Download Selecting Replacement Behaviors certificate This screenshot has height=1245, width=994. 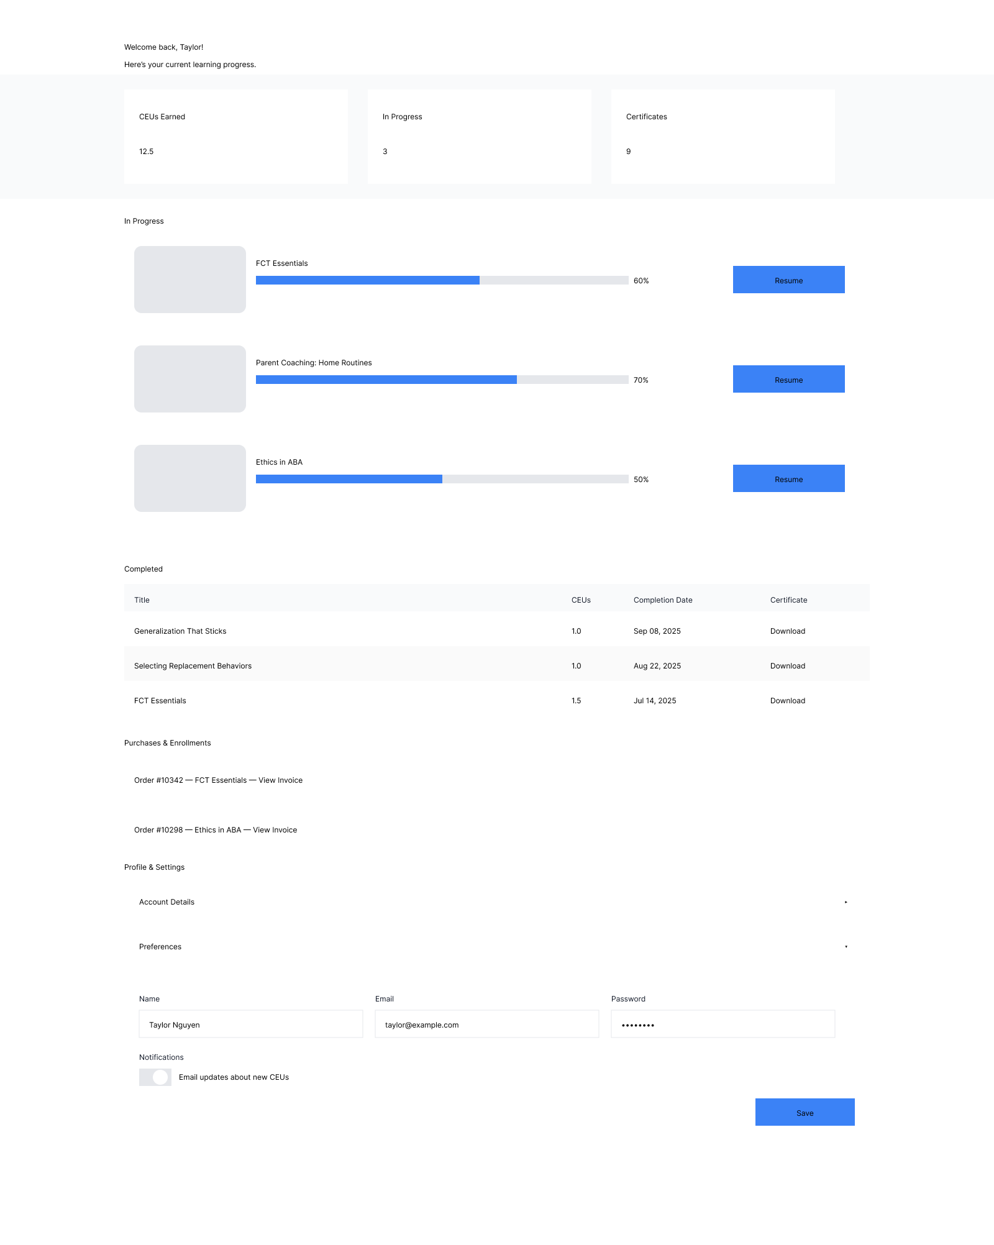[x=787, y=666]
